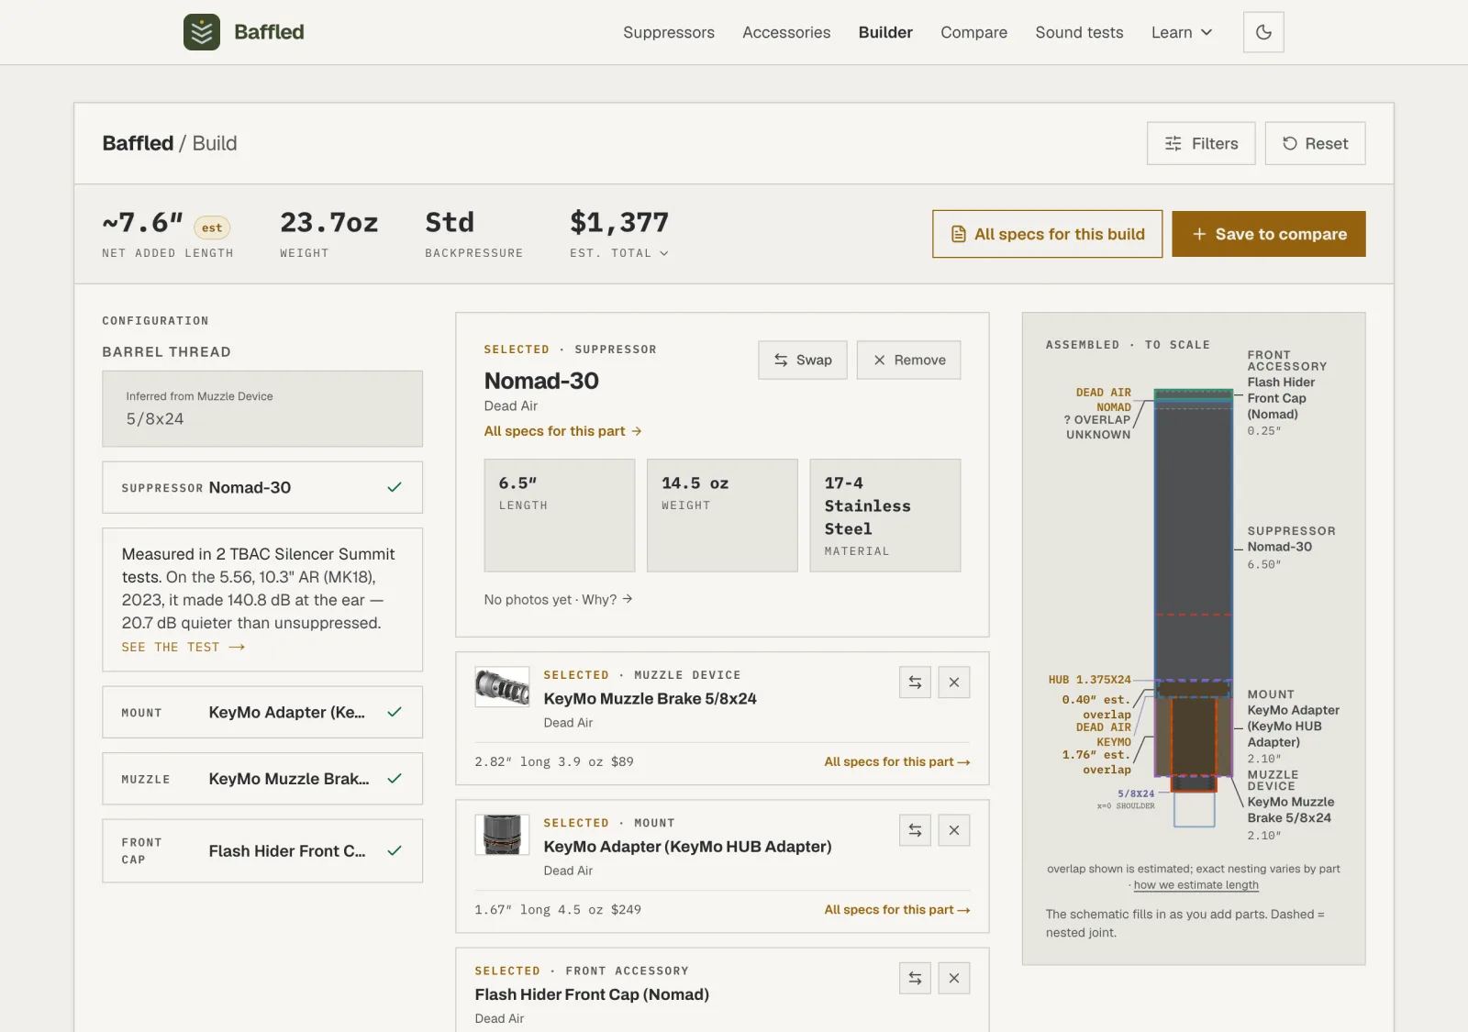Expand the Learn dropdown menu

point(1182,32)
